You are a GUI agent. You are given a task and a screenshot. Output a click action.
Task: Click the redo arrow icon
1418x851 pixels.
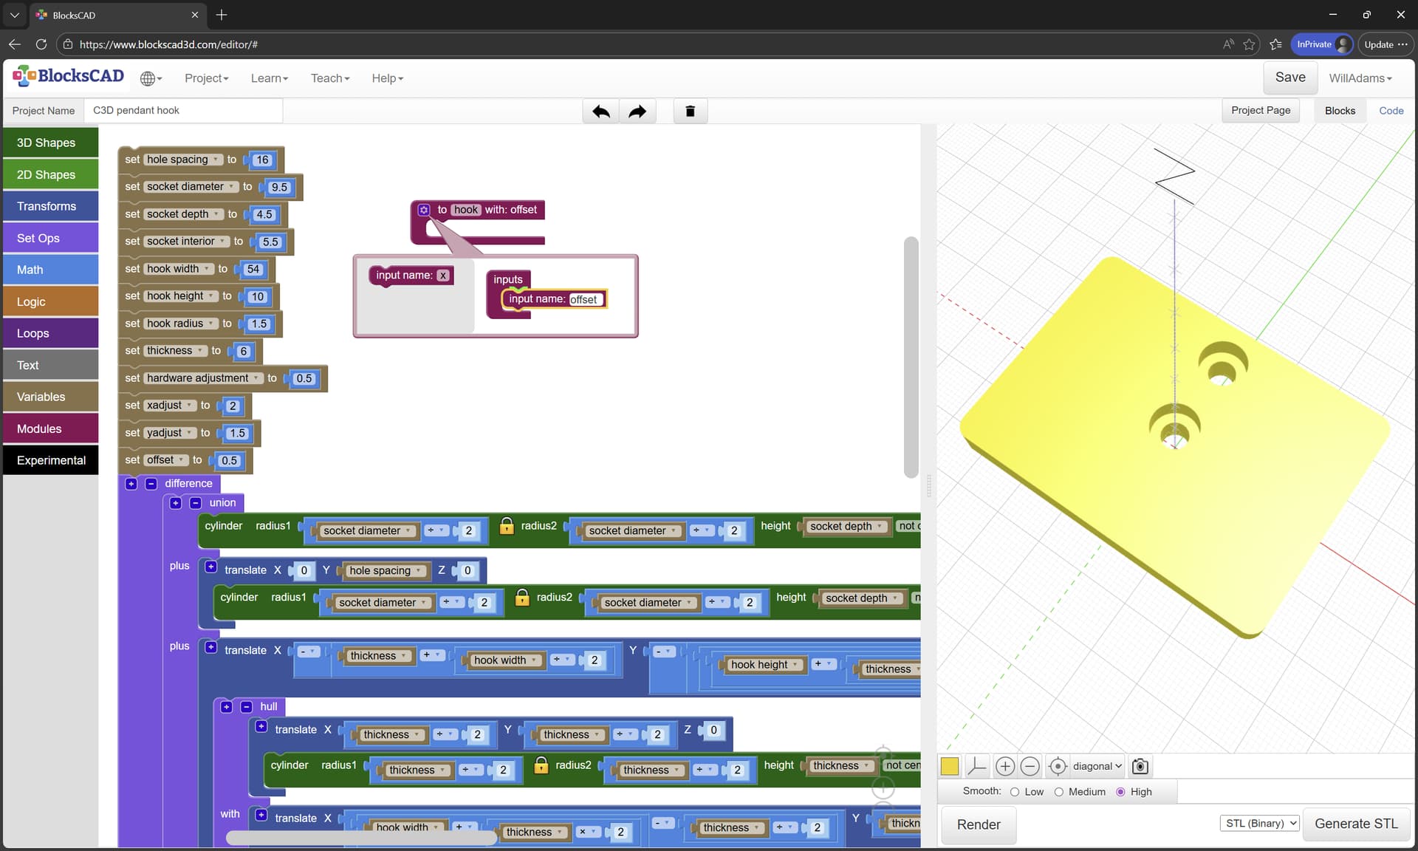(x=637, y=112)
